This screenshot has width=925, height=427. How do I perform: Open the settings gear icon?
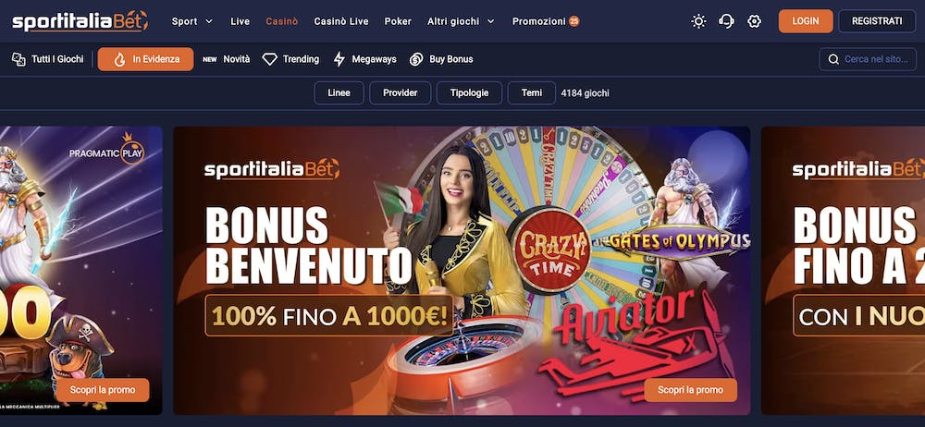click(x=754, y=21)
